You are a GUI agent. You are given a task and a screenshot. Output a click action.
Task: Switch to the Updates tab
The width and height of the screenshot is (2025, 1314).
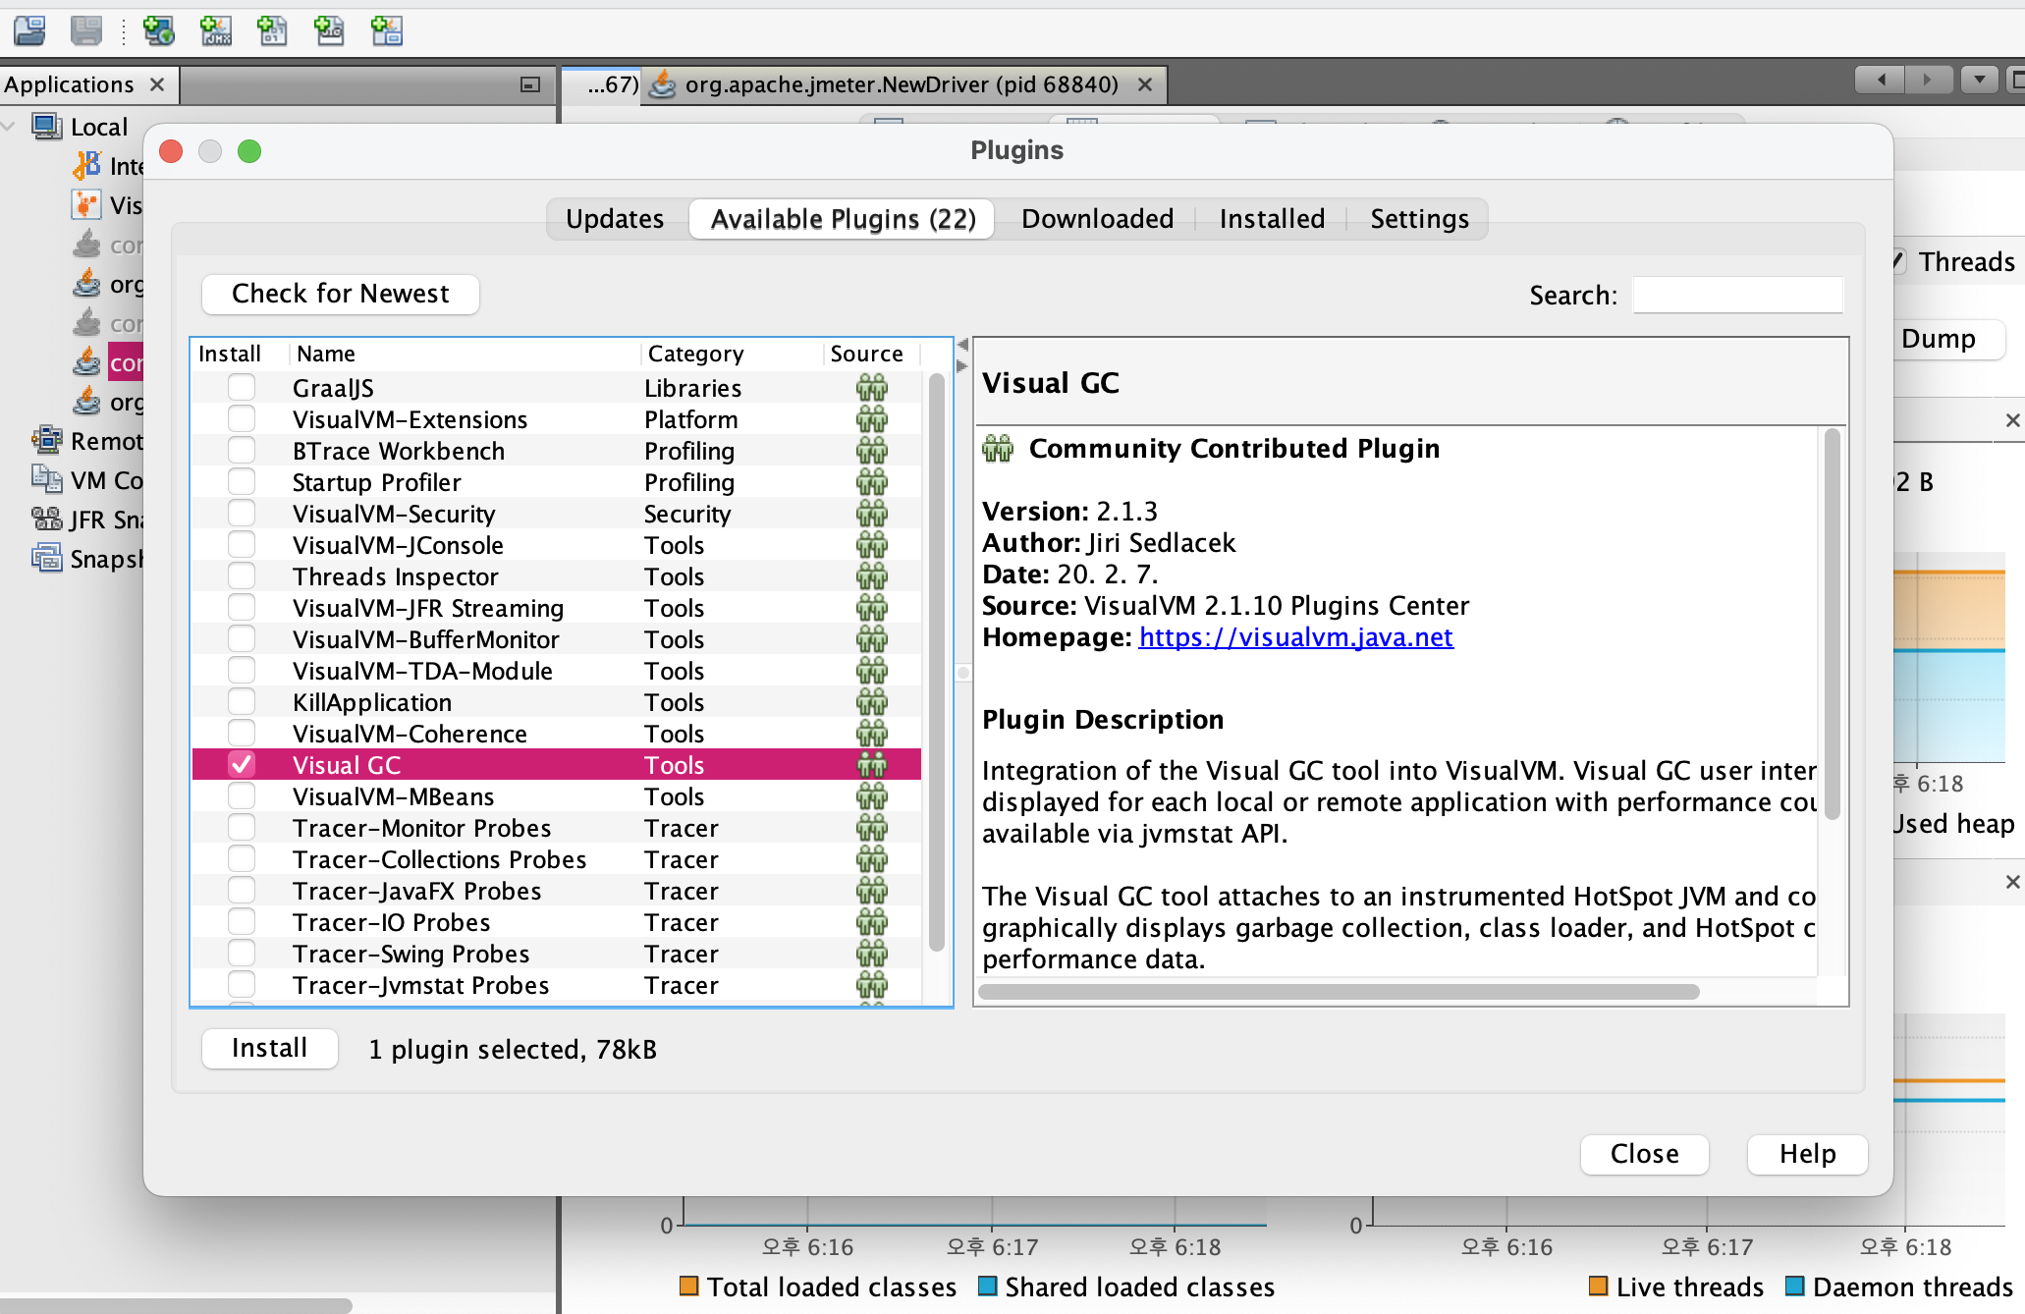(615, 218)
